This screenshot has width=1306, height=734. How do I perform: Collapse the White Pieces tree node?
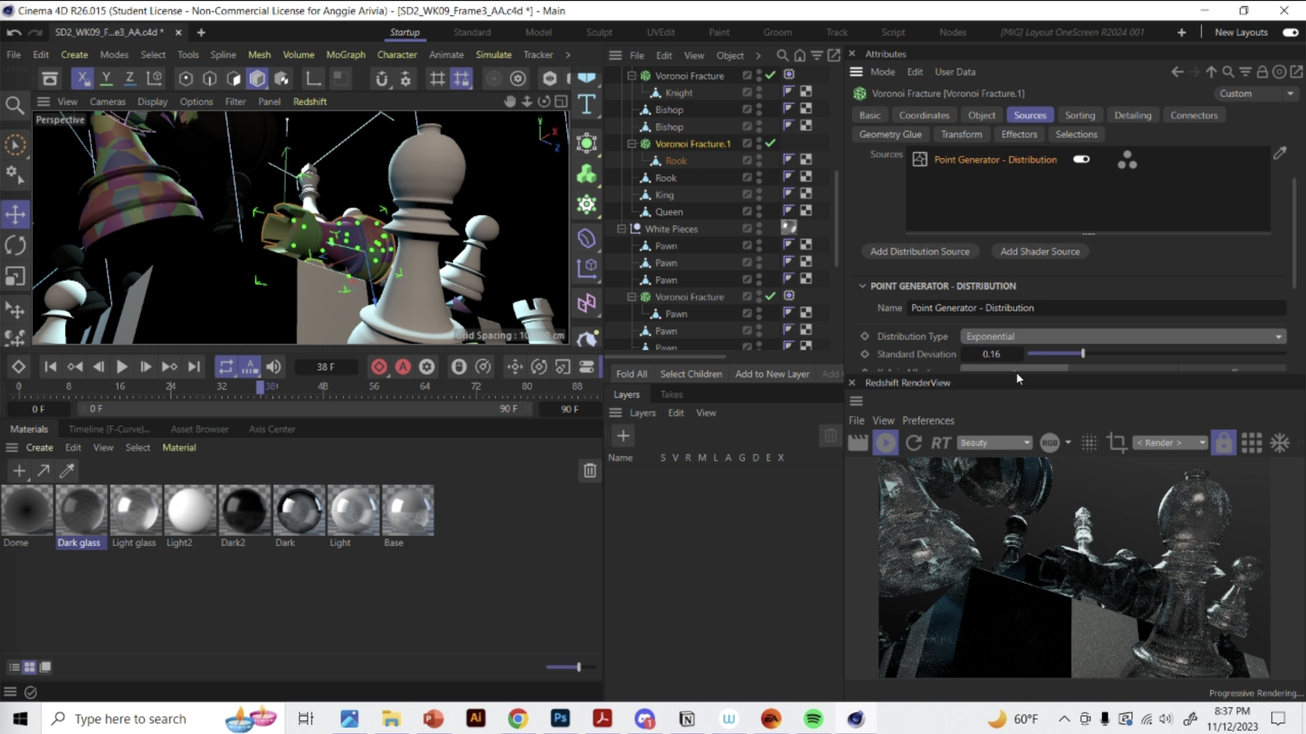621,228
